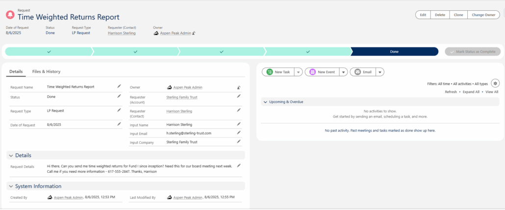Click Expand All in the activity panel

pyautogui.click(x=471, y=92)
